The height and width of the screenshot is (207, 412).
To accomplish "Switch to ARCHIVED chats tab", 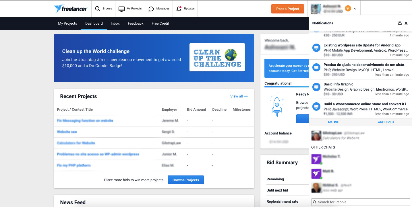I will point(386,122).
